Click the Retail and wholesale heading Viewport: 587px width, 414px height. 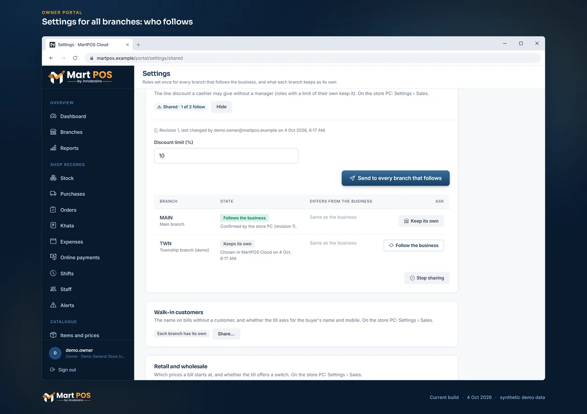pos(181,366)
